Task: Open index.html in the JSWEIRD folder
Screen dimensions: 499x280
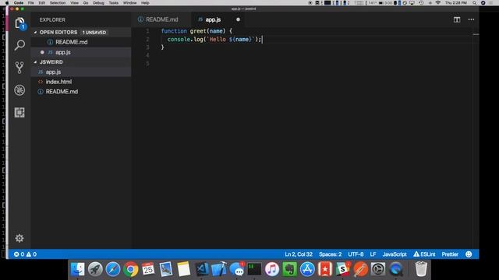Action: (58, 82)
